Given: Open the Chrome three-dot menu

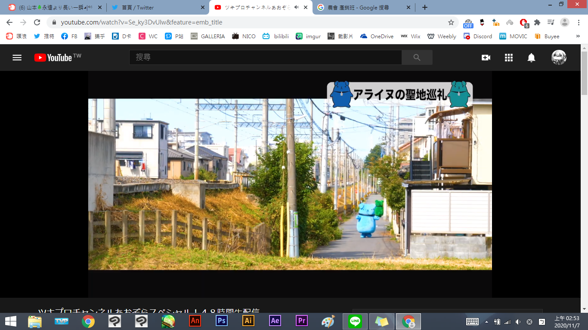Looking at the screenshot, I should pos(579,22).
